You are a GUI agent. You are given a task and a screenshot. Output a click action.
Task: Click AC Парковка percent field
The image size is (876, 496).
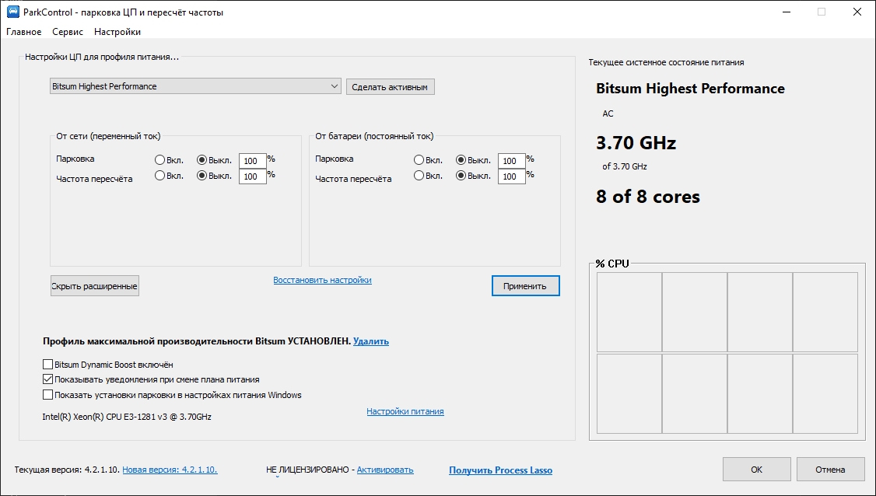(x=253, y=161)
